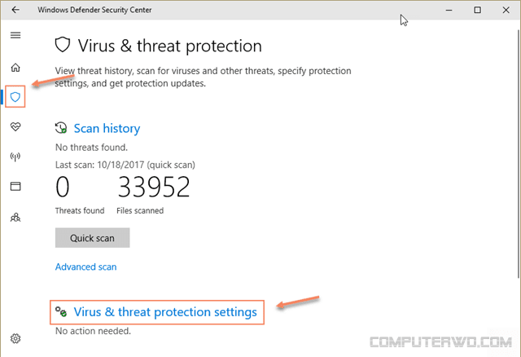Click the Scan history clock icon

[61, 128]
